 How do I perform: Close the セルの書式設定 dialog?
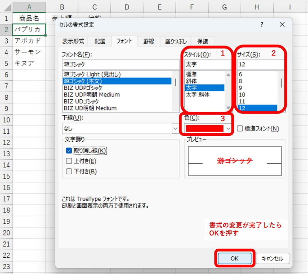click(x=282, y=25)
